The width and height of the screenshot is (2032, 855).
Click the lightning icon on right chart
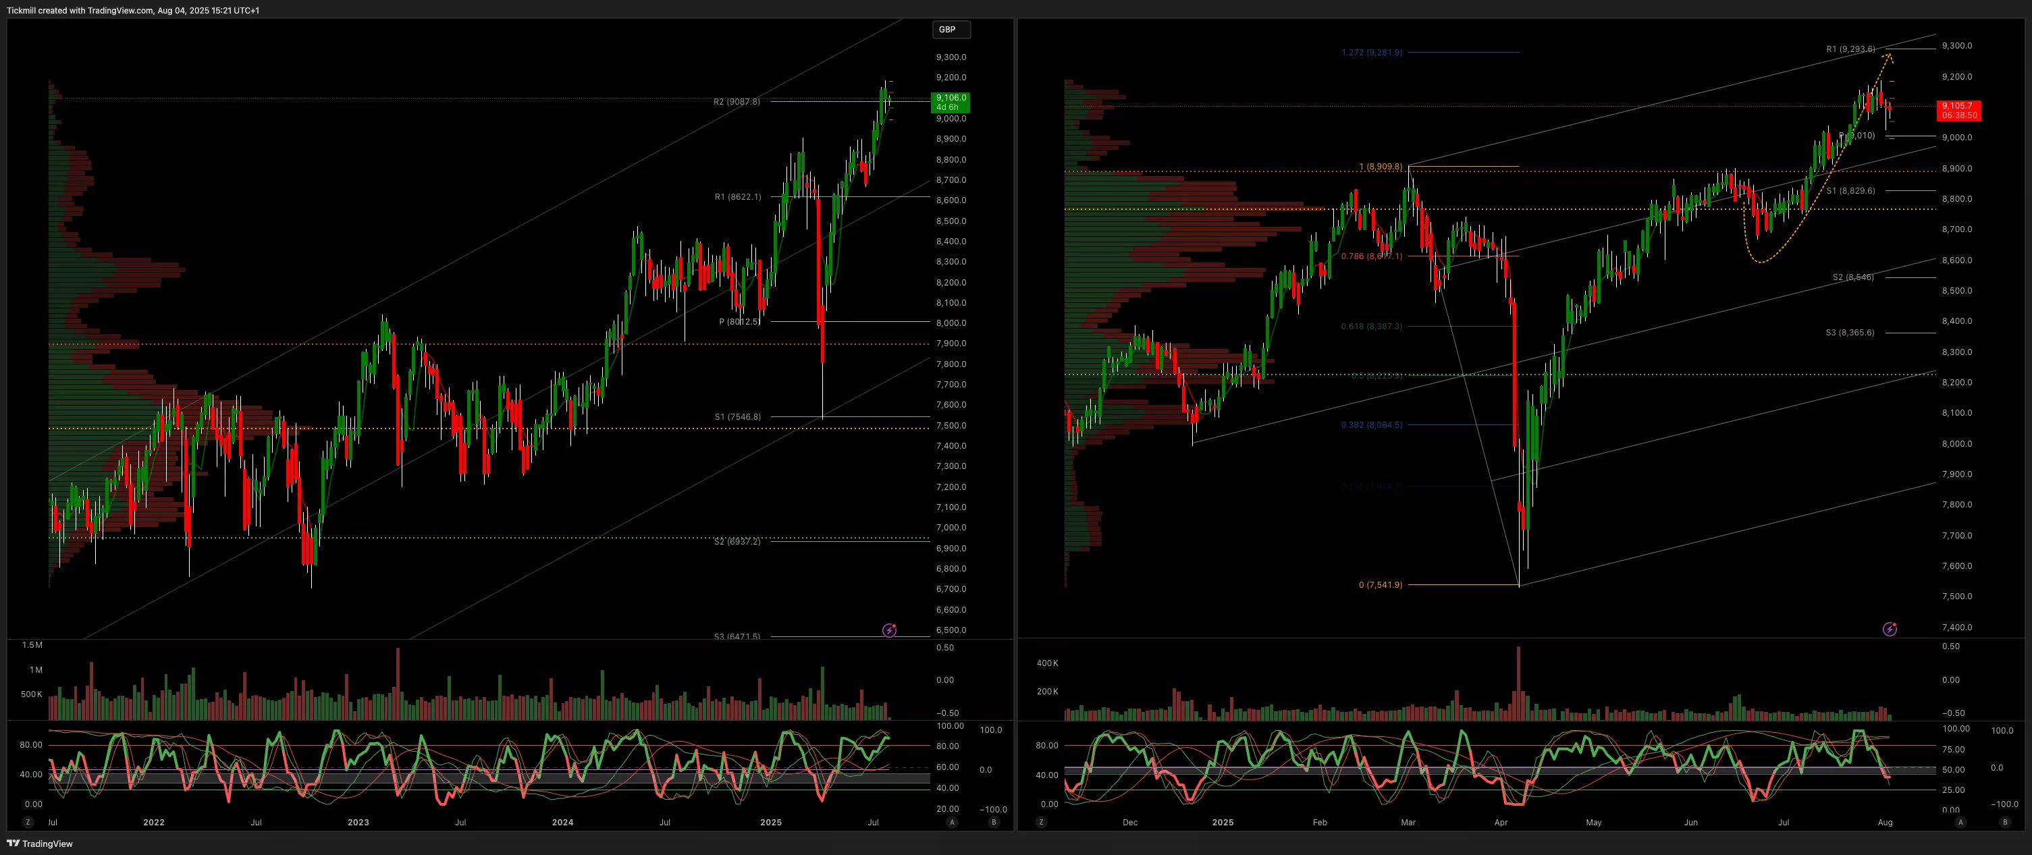coord(1890,629)
